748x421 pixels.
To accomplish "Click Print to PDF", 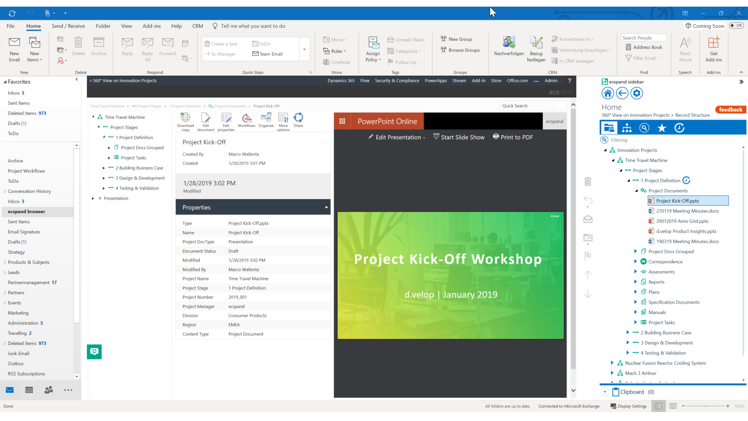I will pos(513,137).
